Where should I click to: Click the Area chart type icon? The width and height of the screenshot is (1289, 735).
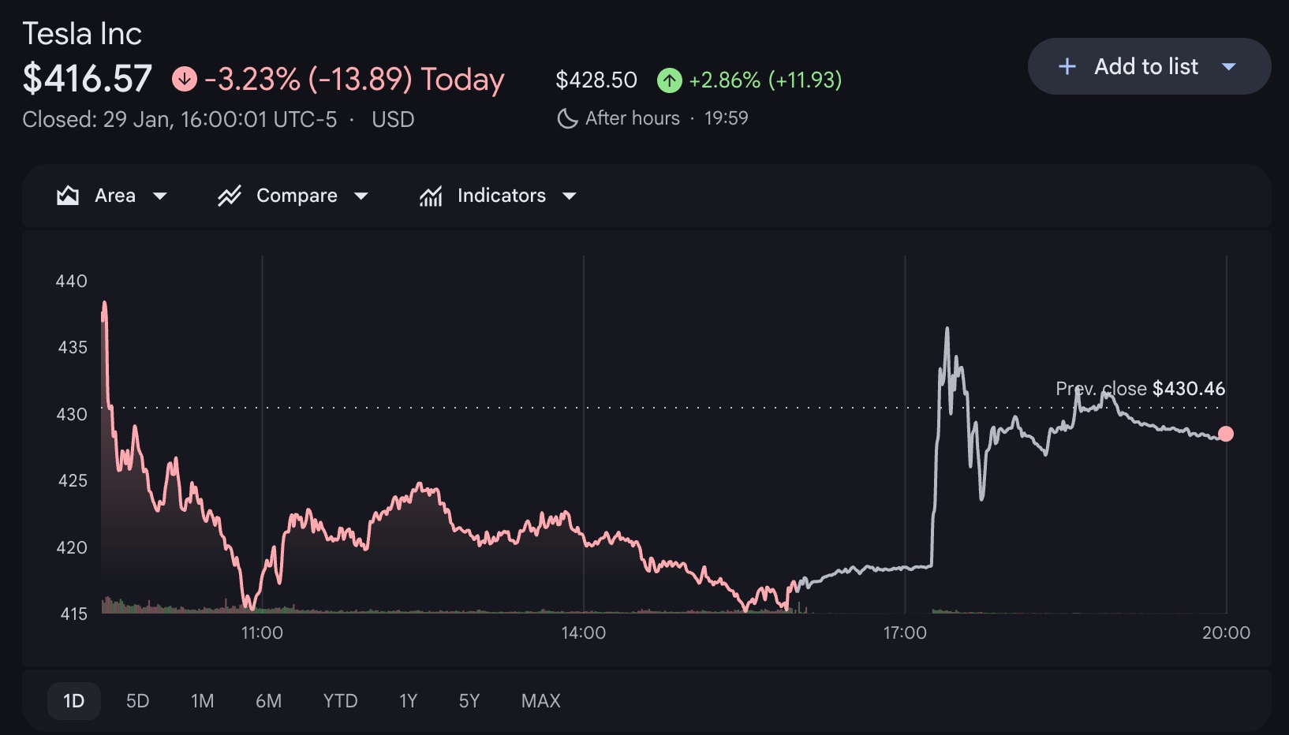pyautogui.click(x=68, y=196)
